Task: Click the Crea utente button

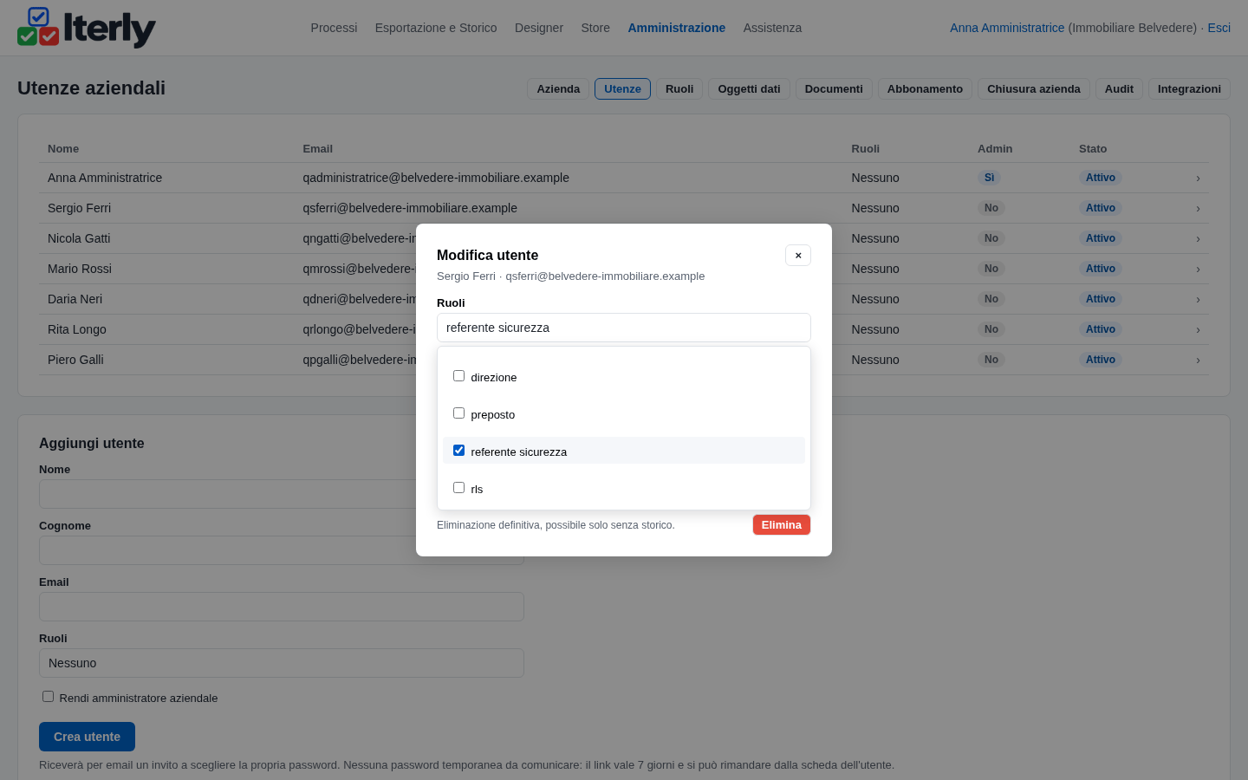Action: (x=87, y=737)
